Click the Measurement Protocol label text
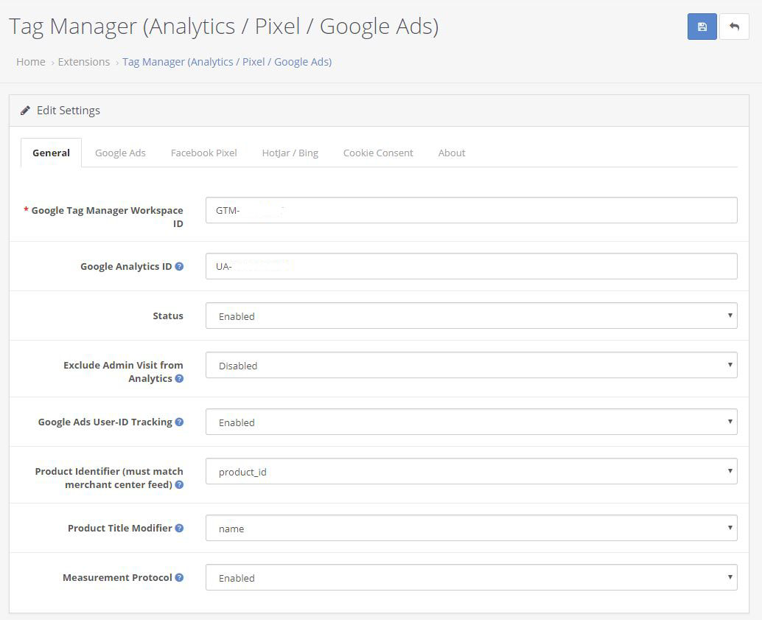The height and width of the screenshot is (620, 762). (x=117, y=578)
